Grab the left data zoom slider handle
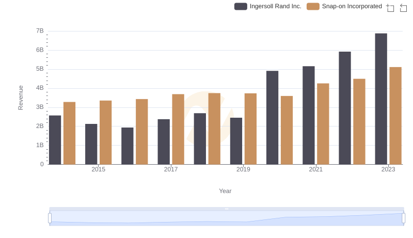This screenshot has height=238, width=413. 50,218
